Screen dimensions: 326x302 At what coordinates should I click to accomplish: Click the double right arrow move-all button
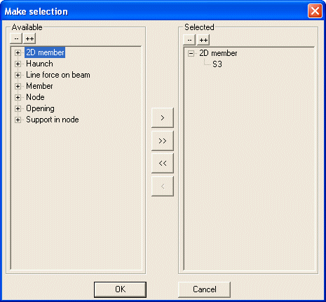163,141
